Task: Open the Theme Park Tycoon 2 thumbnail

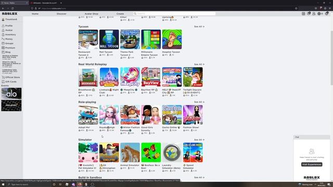Action: (x=130, y=39)
